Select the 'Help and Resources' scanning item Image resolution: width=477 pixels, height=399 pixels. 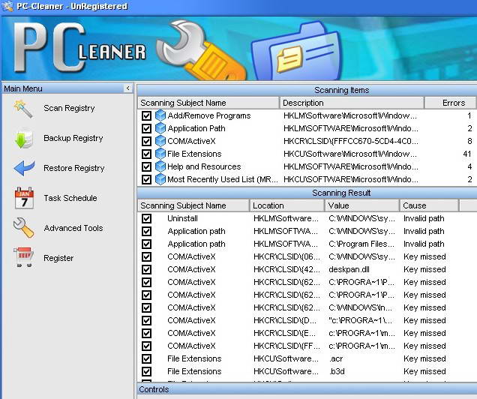point(204,167)
